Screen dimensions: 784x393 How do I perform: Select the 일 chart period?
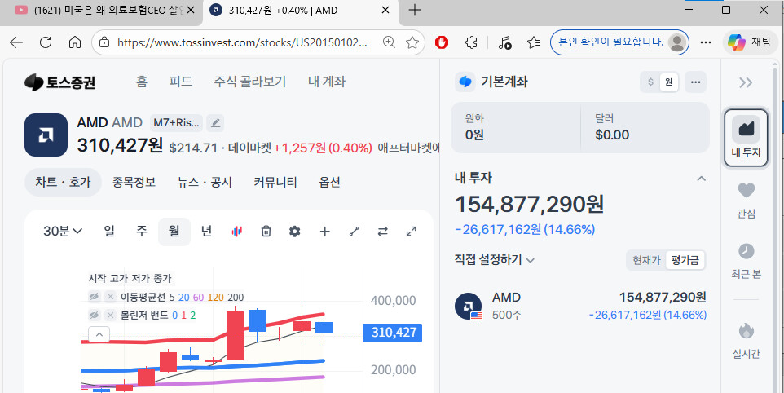(109, 232)
